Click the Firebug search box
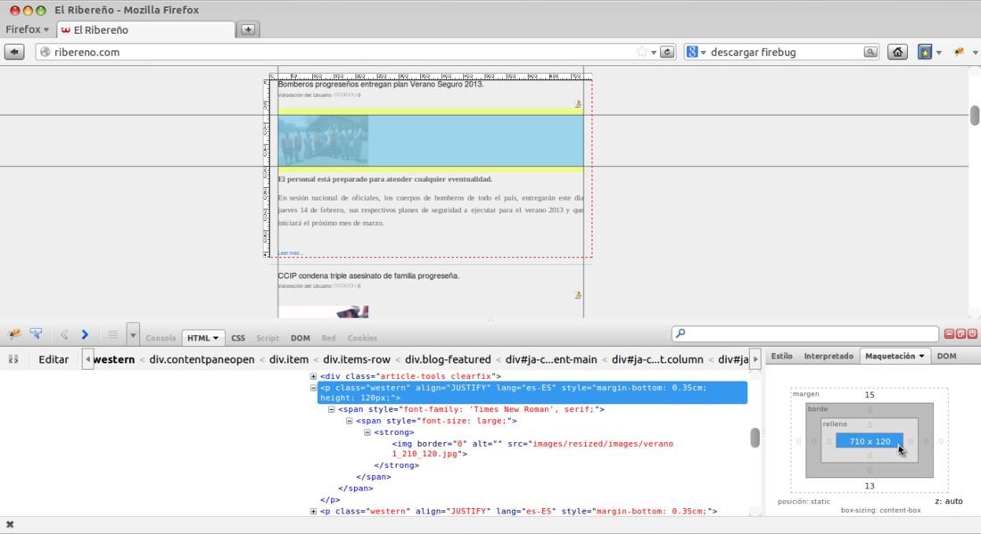The image size is (981, 534). (x=805, y=333)
